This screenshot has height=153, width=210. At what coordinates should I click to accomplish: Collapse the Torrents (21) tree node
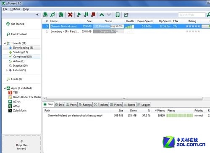pyautogui.click(x=5, y=43)
